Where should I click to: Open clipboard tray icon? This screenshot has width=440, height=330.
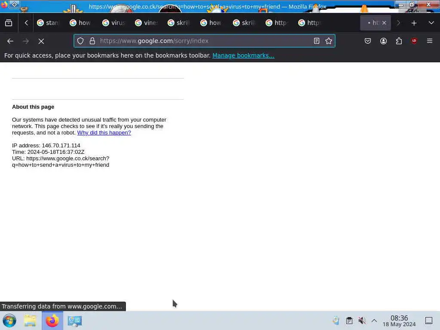(349, 321)
